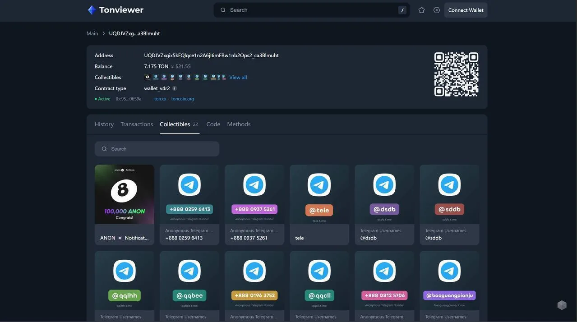Open the ton.cx link
577x322 pixels.
click(160, 99)
